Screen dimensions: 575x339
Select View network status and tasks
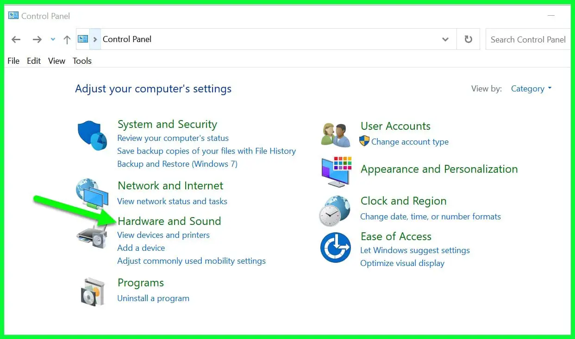coord(172,201)
